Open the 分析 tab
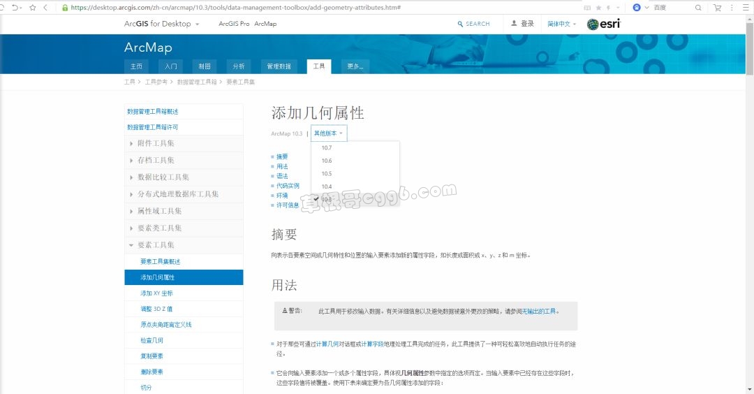 tap(239, 66)
